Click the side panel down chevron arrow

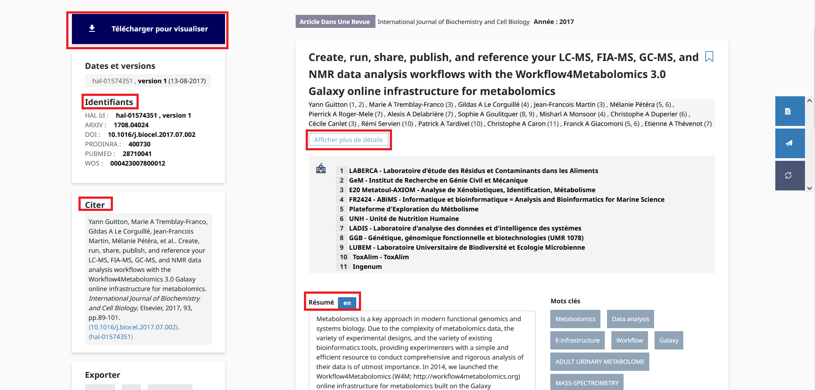click(x=809, y=188)
